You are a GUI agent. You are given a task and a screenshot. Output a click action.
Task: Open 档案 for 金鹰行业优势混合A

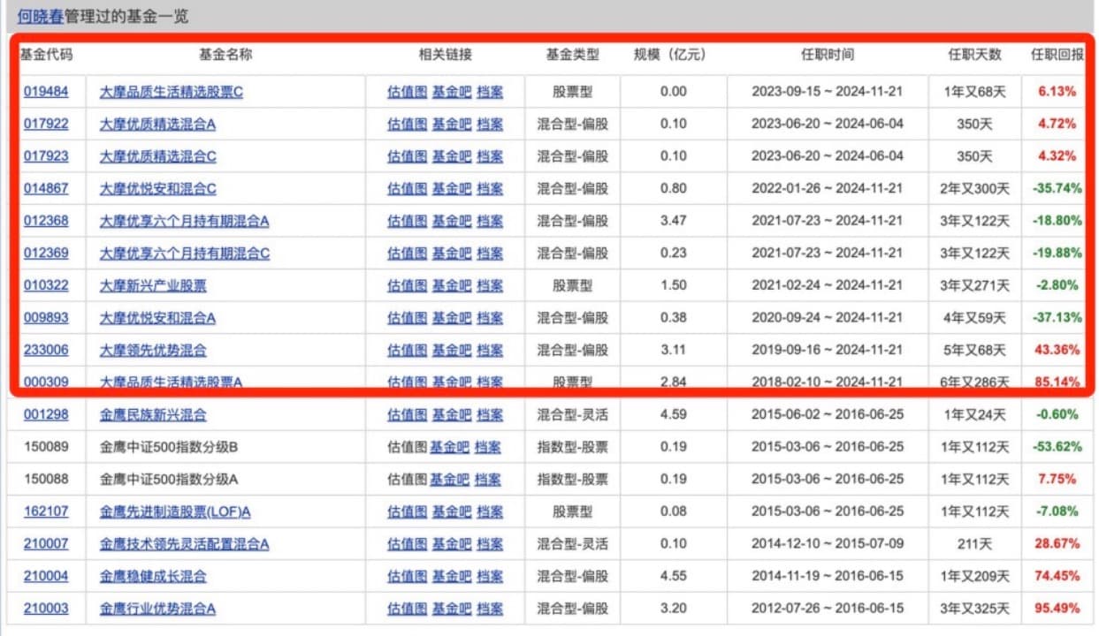coord(489,609)
